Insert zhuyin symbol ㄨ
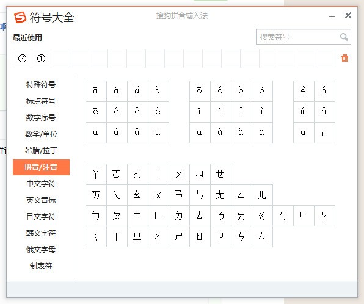Image resolution: width=364 pixels, height=304 pixels. tap(179, 174)
